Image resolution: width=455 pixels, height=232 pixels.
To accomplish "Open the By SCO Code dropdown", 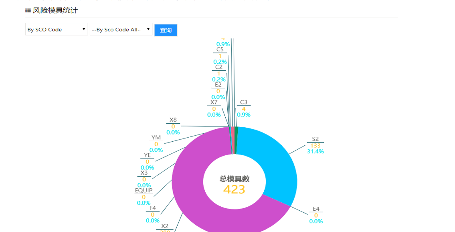I will (57, 30).
